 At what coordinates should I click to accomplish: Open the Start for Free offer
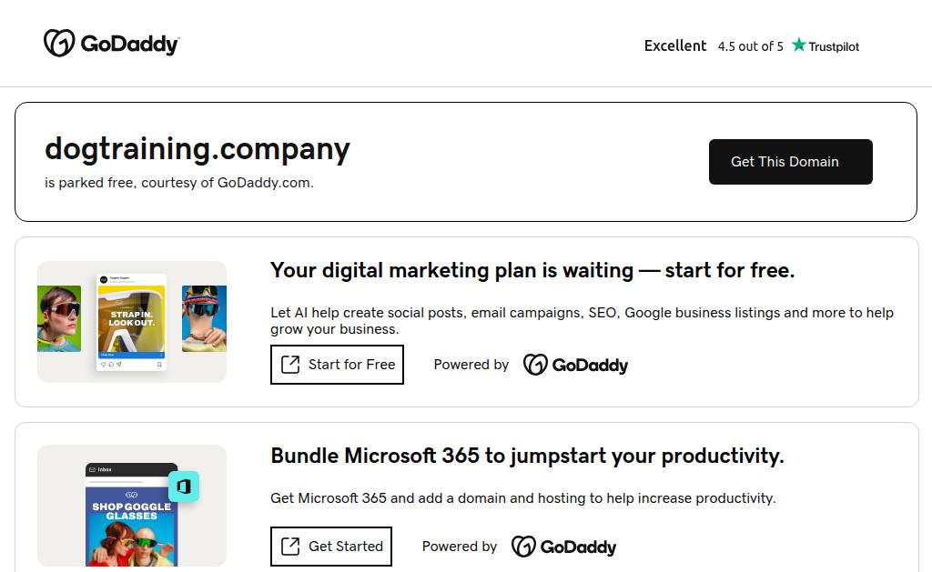coord(337,365)
